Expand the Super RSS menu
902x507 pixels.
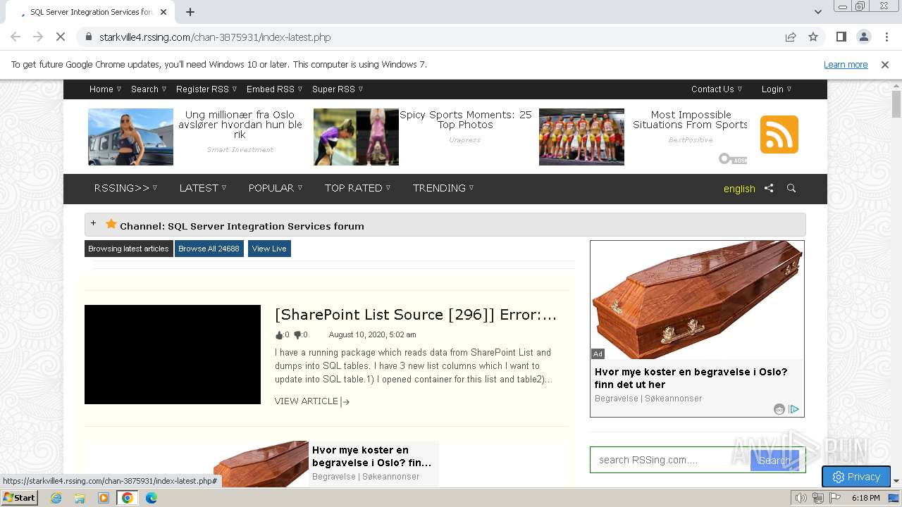[338, 89]
